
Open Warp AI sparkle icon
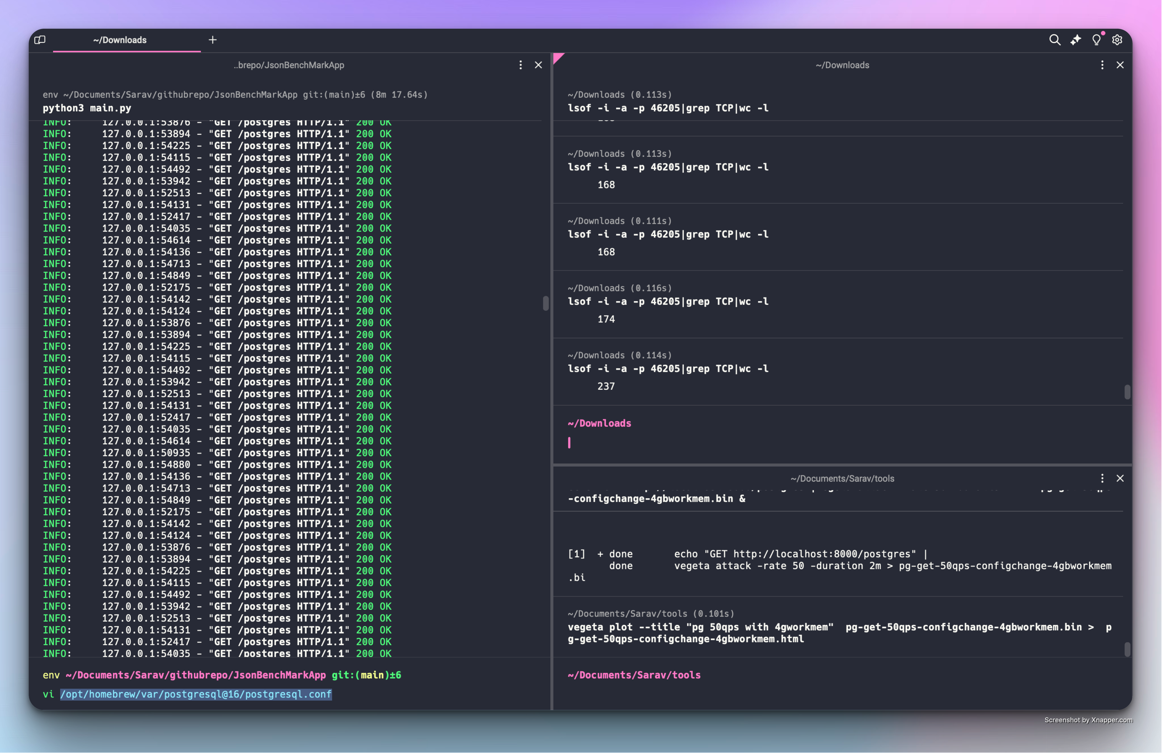click(1076, 40)
